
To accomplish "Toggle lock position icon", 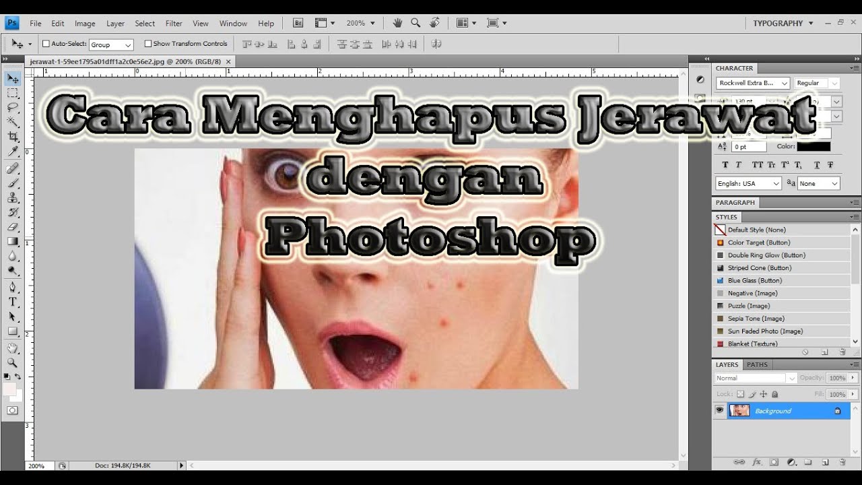I will pyautogui.click(x=764, y=394).
